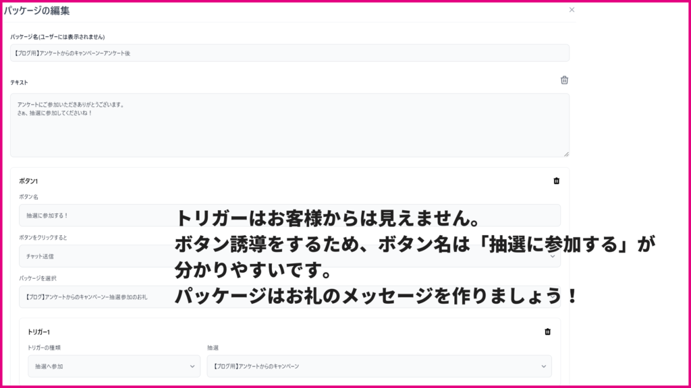Click the arrow on 抽選へ参加 selector
The width and height of the screenshot is (691, 388).
tap(192, 366)
